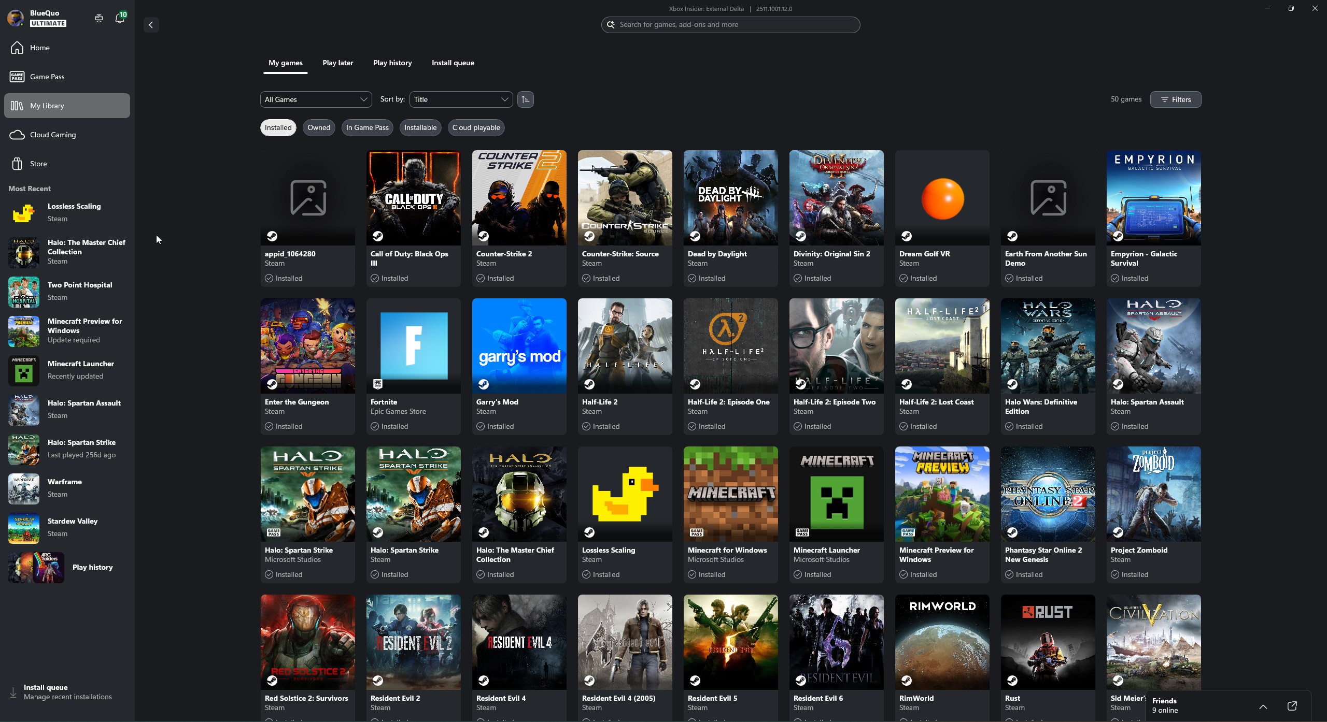Click the console connection icon near the profile

click(x=98, y=18)
